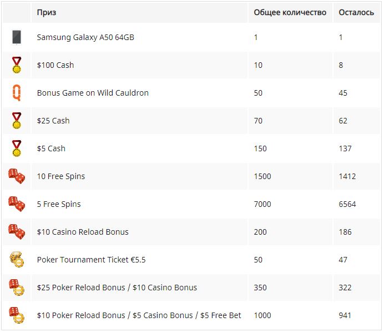Click the 941 remaining value in last row
The image size is (384, 332).
pos(345,315)
